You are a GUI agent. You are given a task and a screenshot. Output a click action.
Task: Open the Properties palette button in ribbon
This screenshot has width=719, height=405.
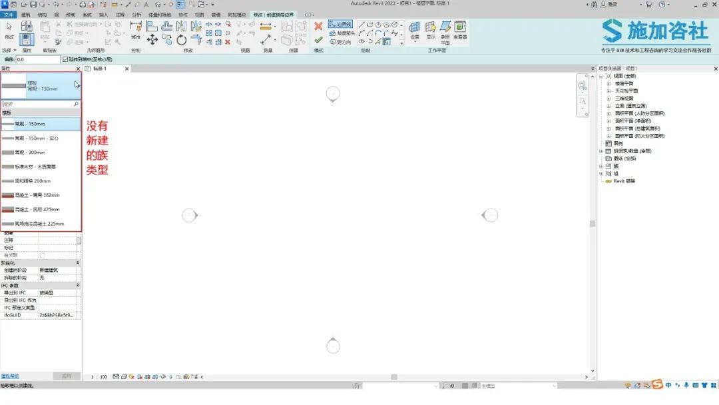coord(27,39)
